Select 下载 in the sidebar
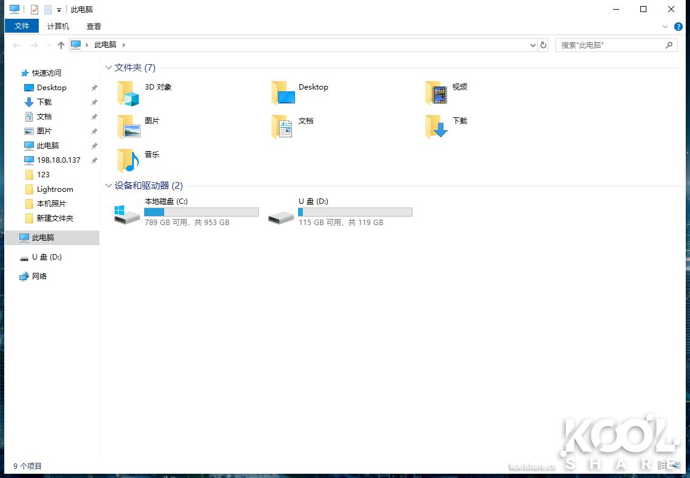Screen dimensions: 690x478 tap(44, 102)
